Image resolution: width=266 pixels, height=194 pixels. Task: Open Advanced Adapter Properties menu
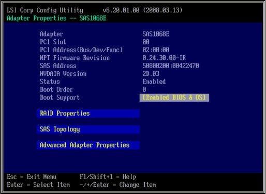point(88,145)
